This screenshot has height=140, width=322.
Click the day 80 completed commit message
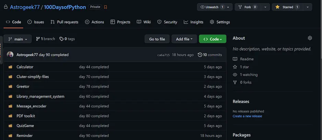click(94, 116)
